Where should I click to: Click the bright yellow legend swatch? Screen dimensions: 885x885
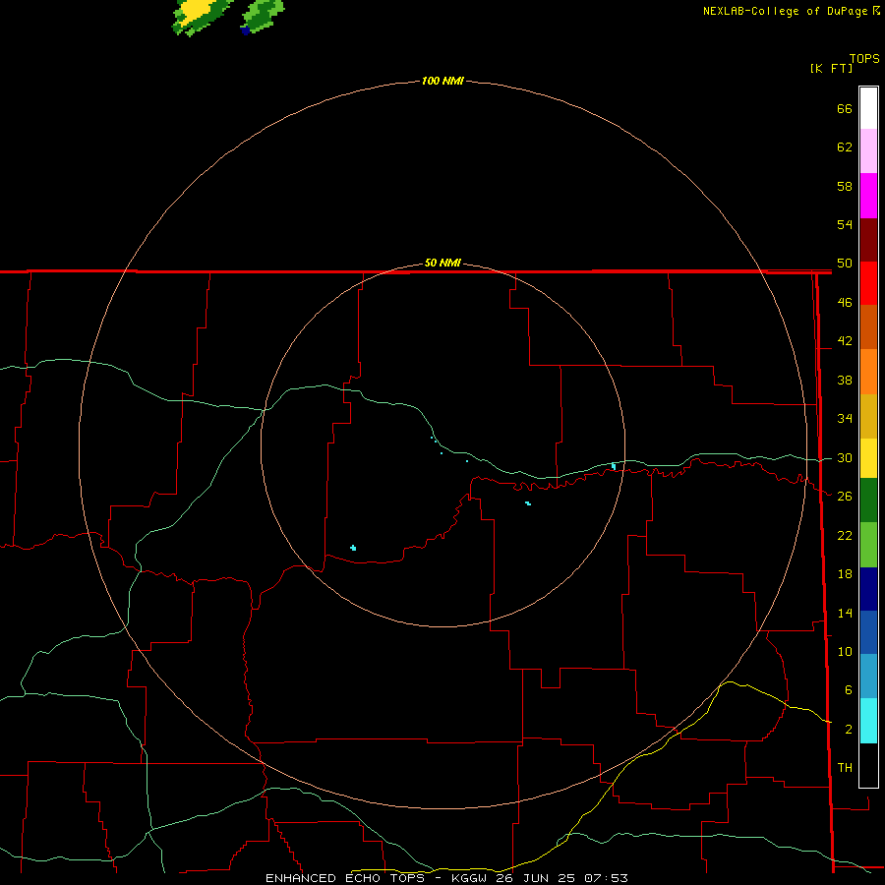point(868,458)
